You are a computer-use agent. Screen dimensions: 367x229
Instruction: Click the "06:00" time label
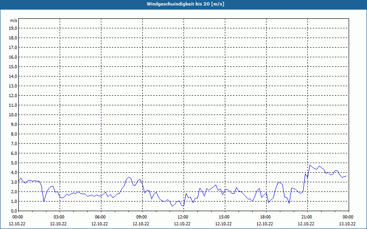click(x=101, y=217)
